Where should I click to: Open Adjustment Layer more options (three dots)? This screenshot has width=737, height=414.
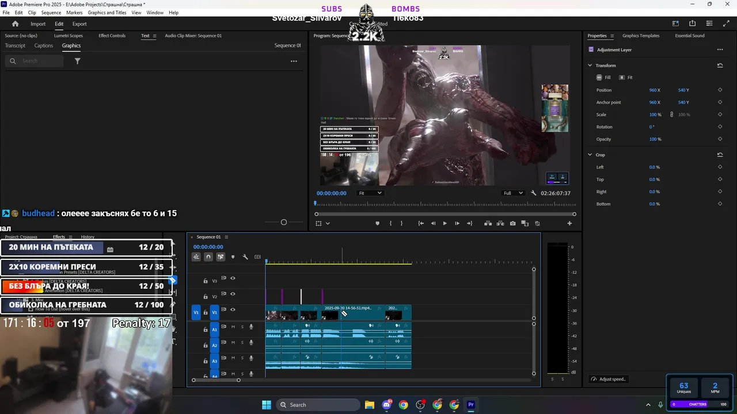[720, 50]
